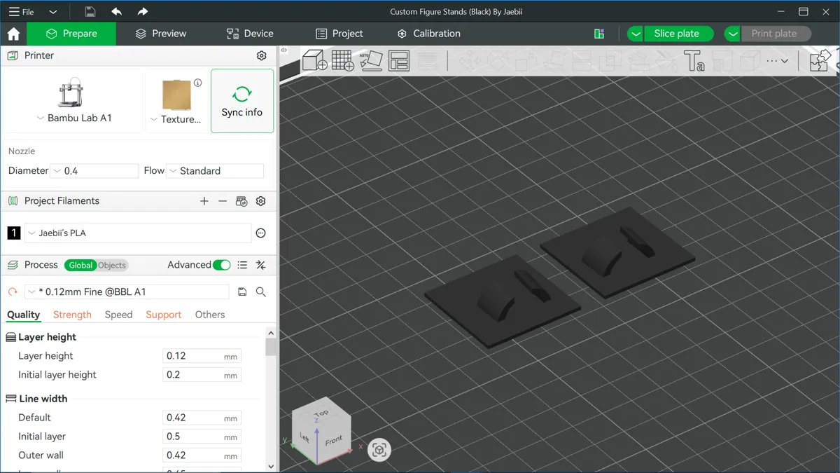Image resolution: width=840 pixels, height=473 pixels.
Task: Click the reset preset orange arrow icon
Action: tap(13, 292)
